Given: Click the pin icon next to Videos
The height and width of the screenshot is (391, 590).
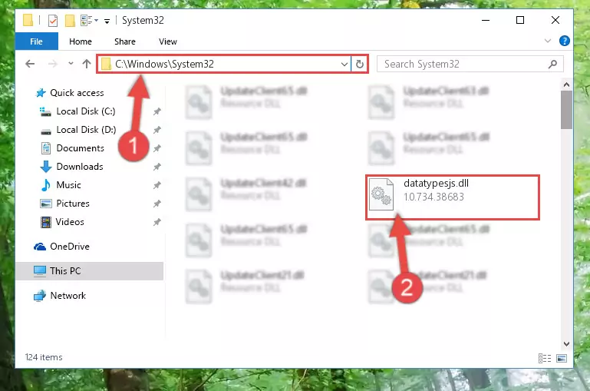Looking at the screenshot, I should click(x=157, y=222).
